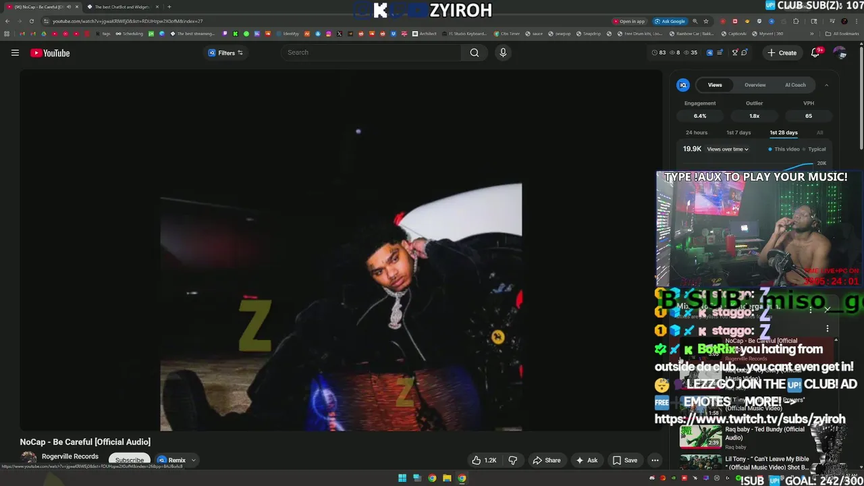
Task: Click the vidIQ trophy icon in header
Action: click(x=735, y=53)
